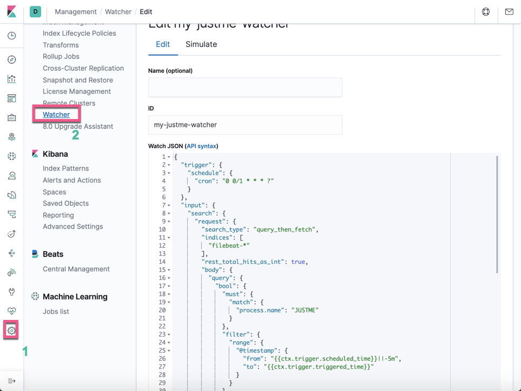Click the Management breadcrumb
The image size is (521, 391).
tap(76, 11)
